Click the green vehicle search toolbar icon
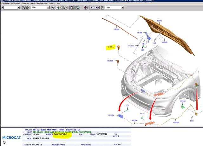 point(58,8)
